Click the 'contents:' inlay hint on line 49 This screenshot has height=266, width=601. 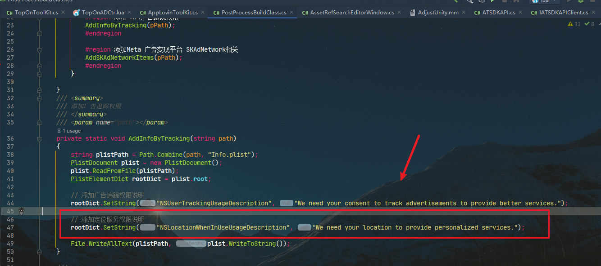(191, 244)
